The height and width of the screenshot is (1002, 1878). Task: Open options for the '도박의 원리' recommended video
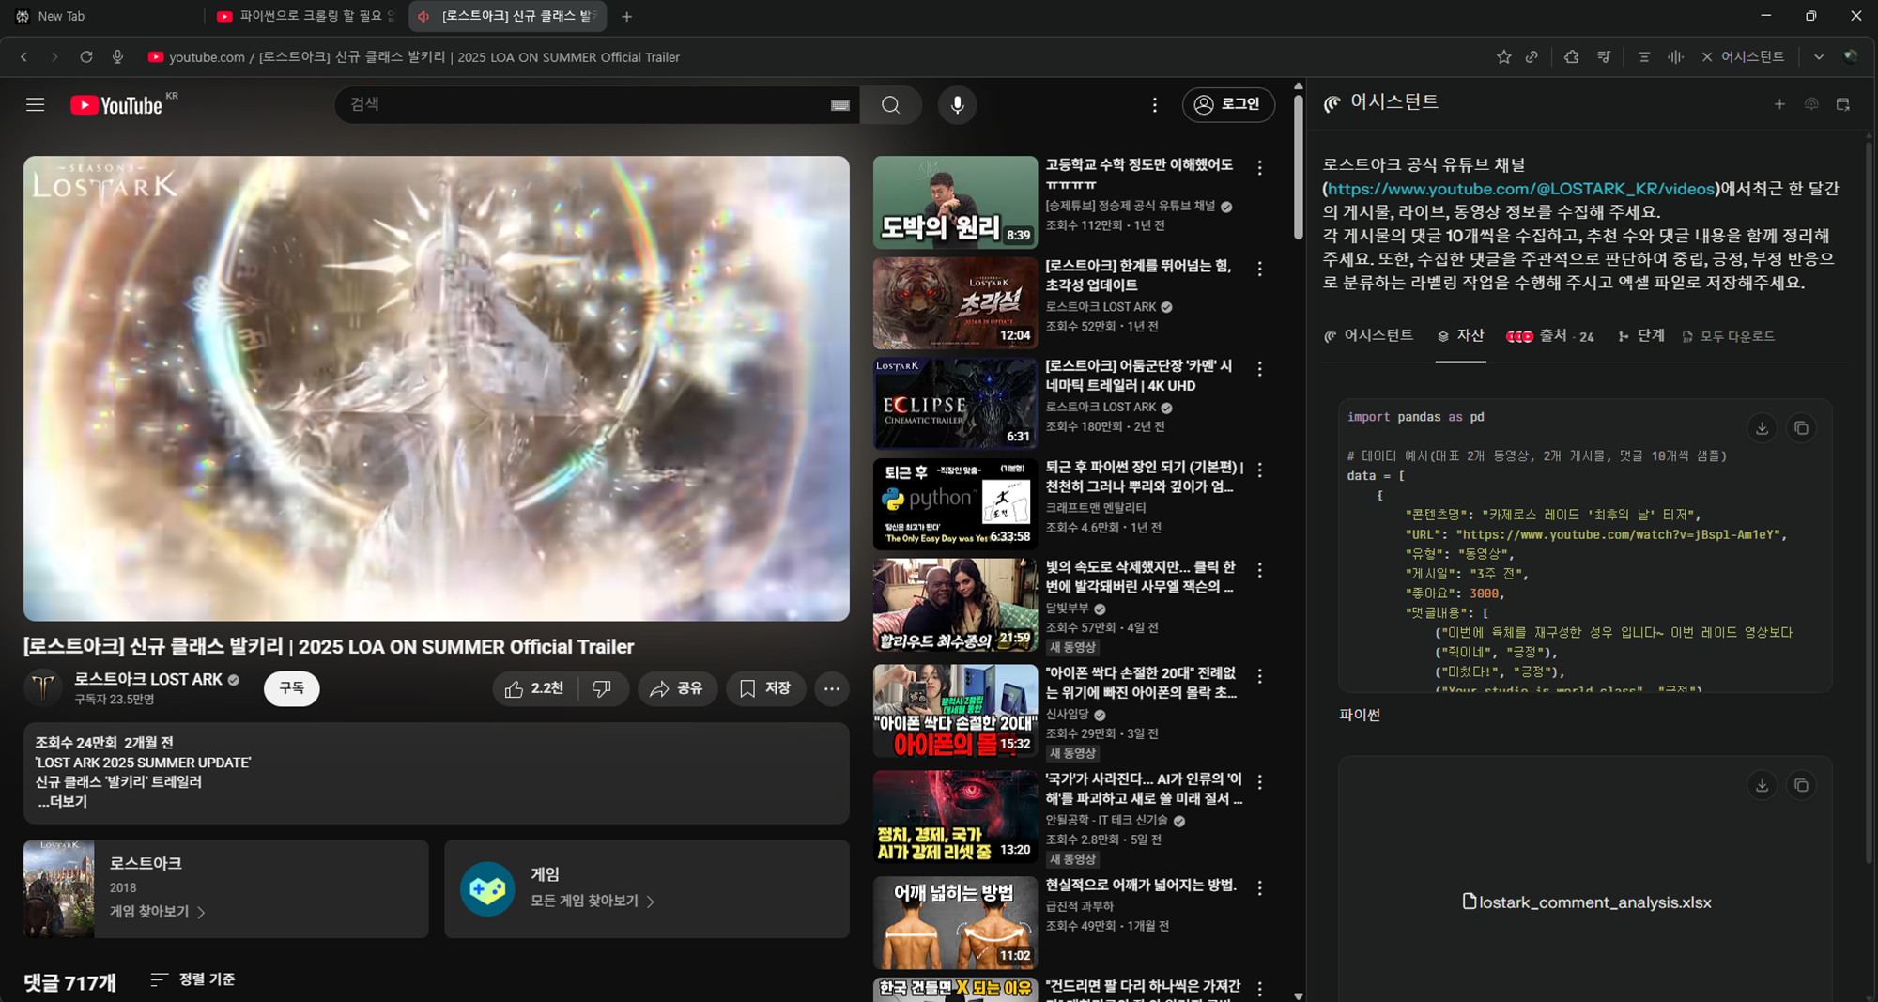coord(1259,168)
